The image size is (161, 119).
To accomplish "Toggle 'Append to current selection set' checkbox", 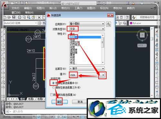I will coord(52,95).
